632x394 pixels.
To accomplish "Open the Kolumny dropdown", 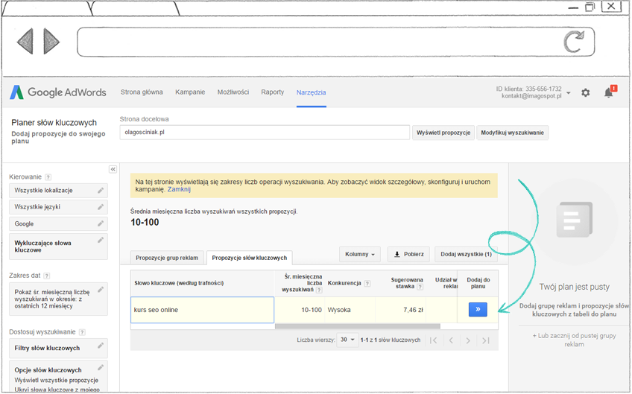I will pyautogui.click(x=359, y=255).
